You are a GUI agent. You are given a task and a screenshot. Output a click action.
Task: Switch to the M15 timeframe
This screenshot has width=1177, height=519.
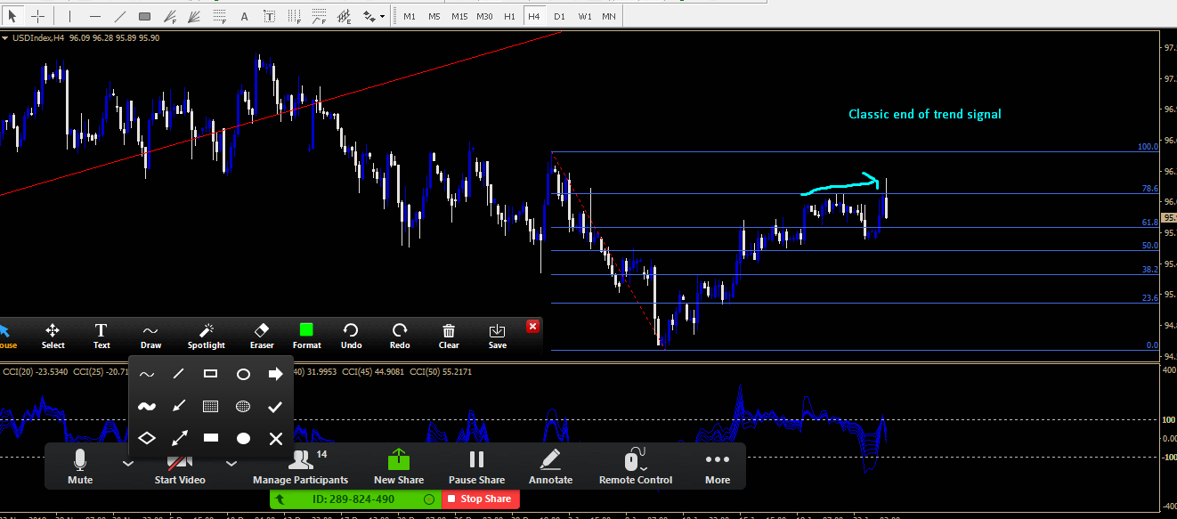click(x=459, y=16)
